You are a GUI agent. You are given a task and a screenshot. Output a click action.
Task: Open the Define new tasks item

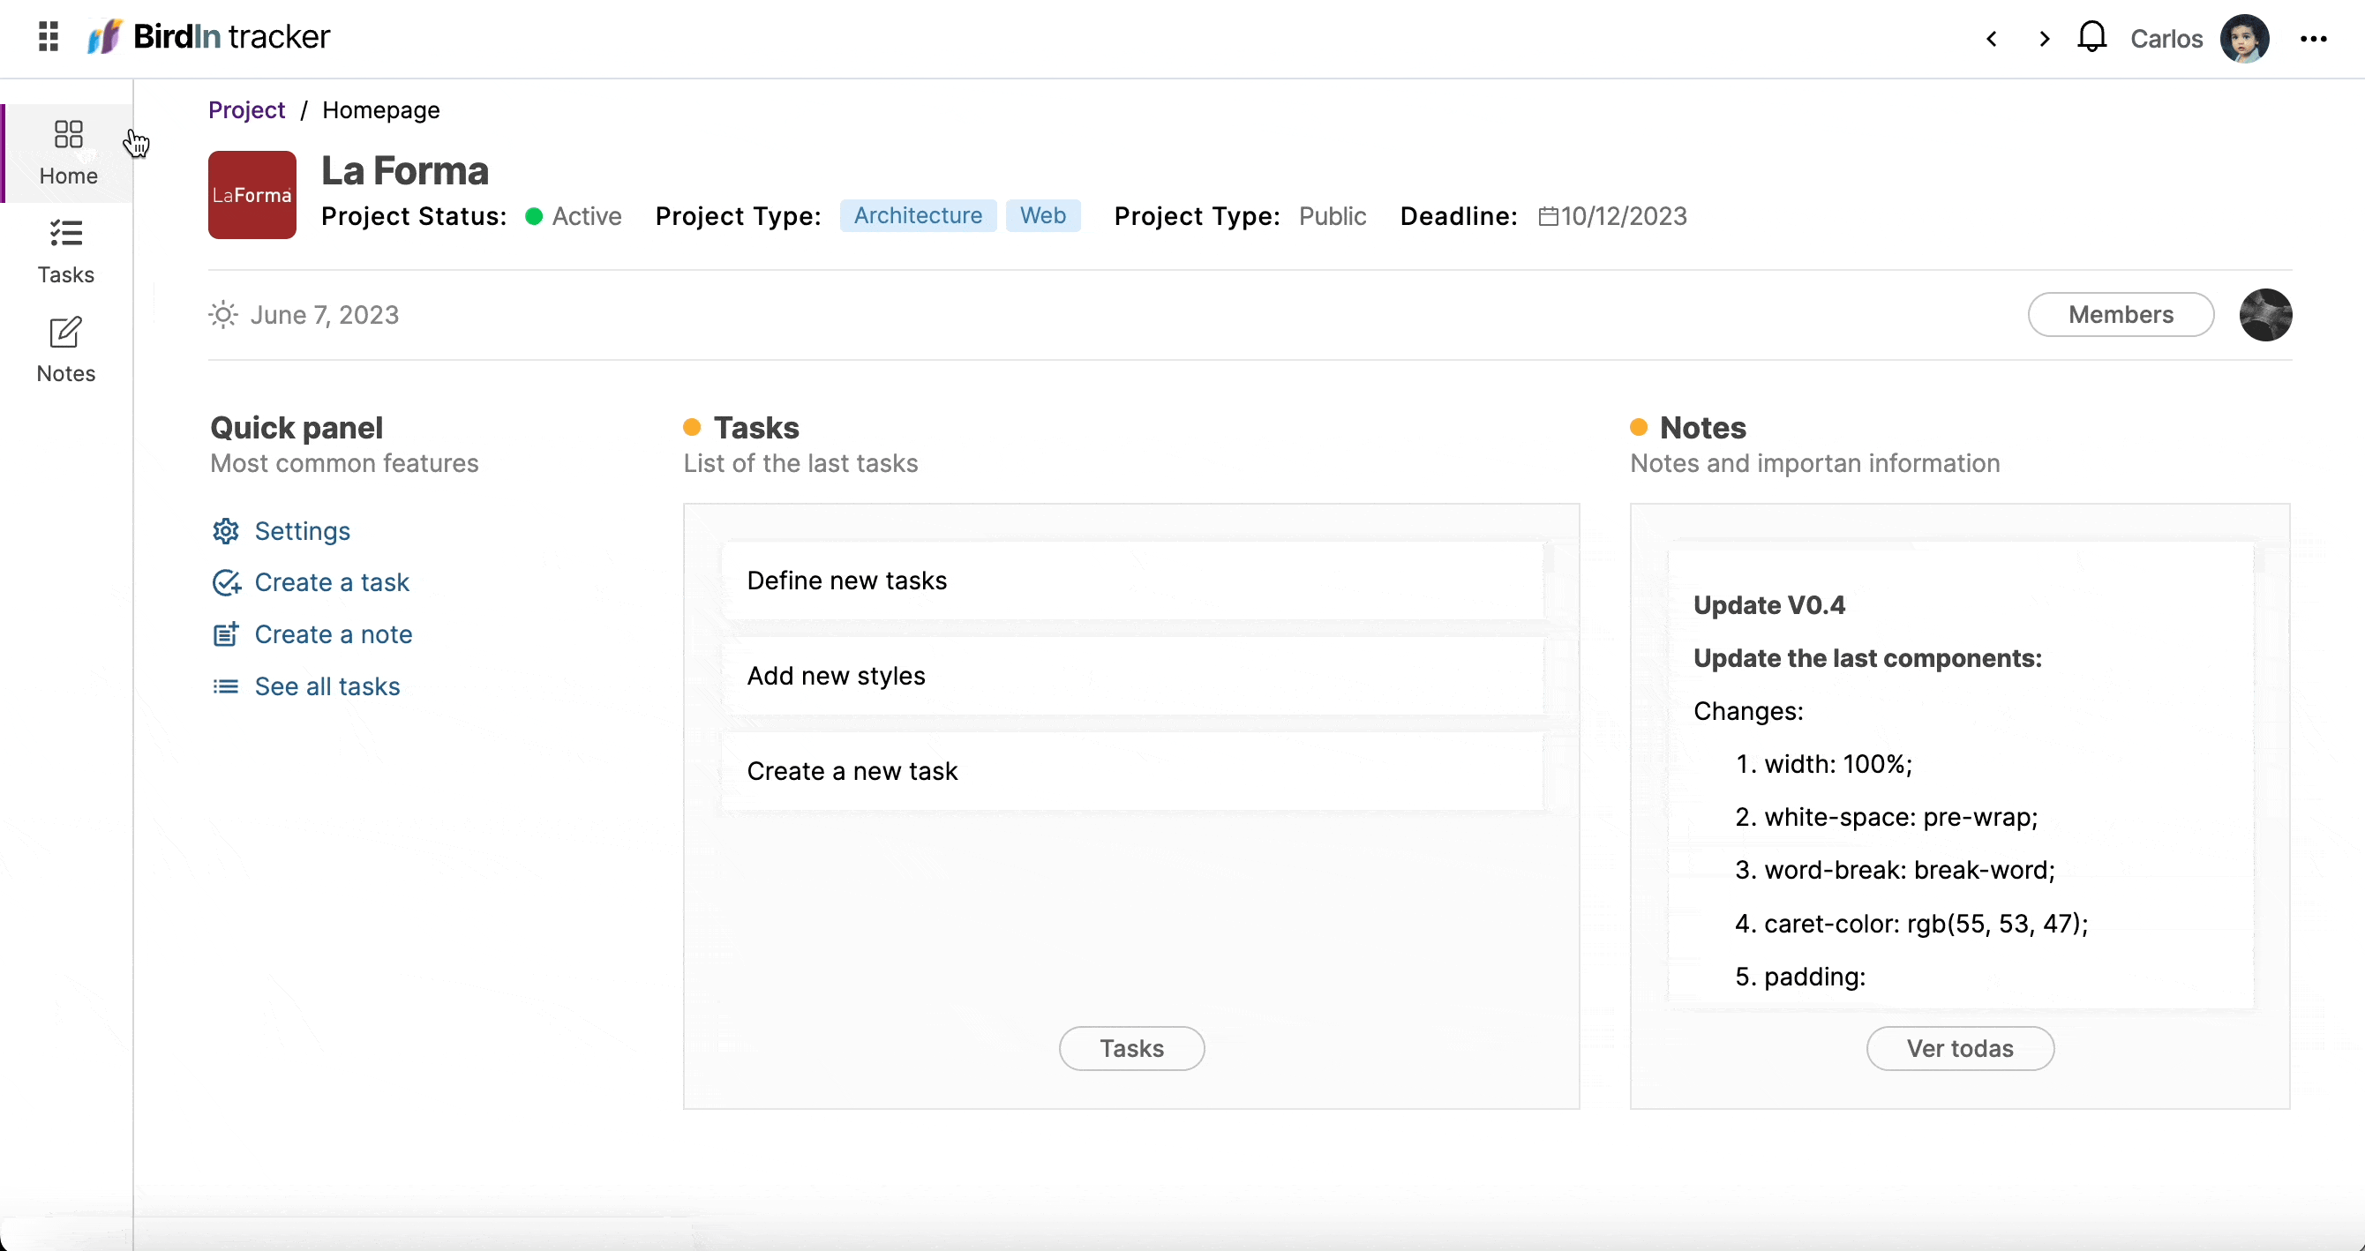[1132, 581]
